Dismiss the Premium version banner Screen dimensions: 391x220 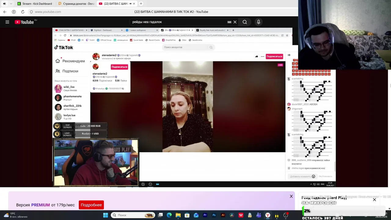pyautogui.click(x=291, y=196)
